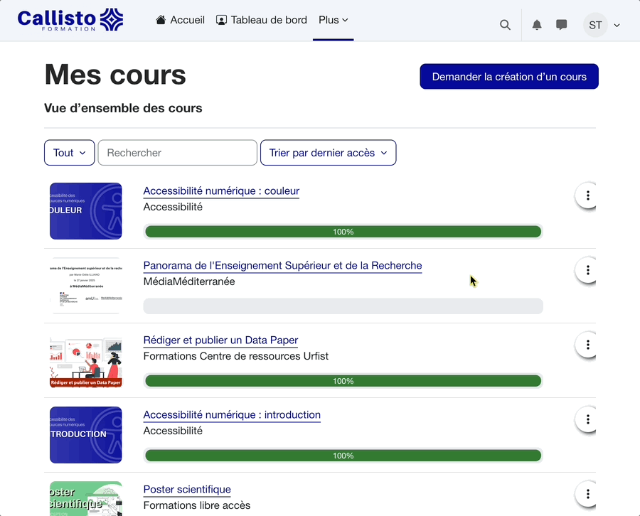Open the Trier par dernier accès dropdown
The height and width of the screenshot is (516, 640).
coord(328,153)
